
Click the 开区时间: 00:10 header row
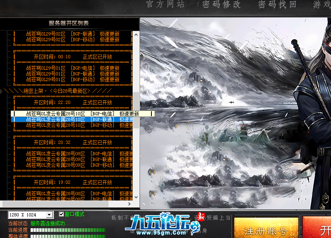point(73,57)
